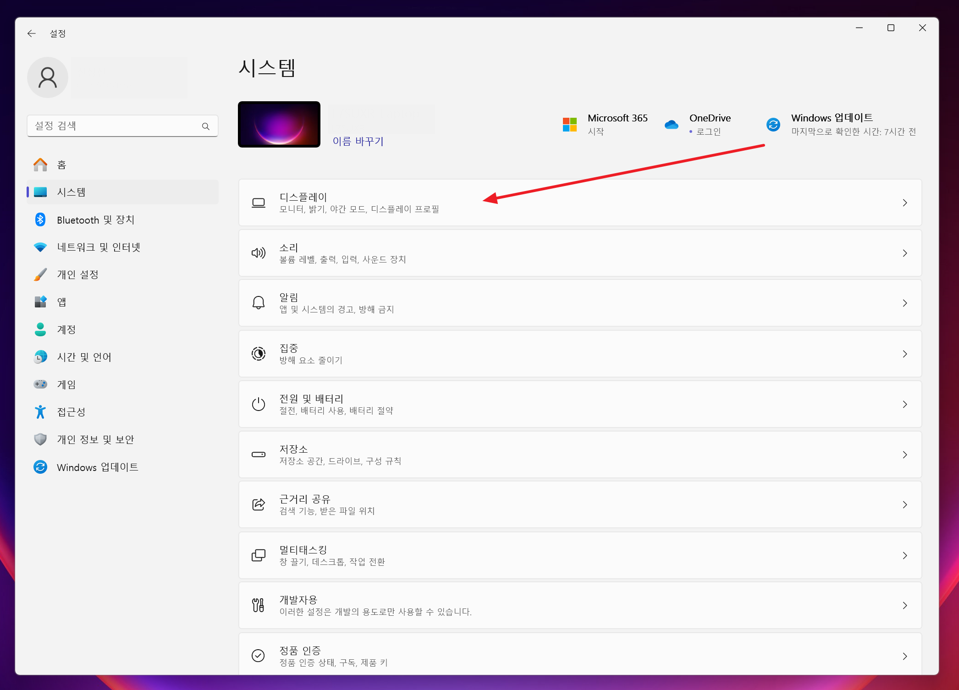Viewport: 959px width, 690px height.
Task: Go back with the arrow button
Action: pos(32,33)
